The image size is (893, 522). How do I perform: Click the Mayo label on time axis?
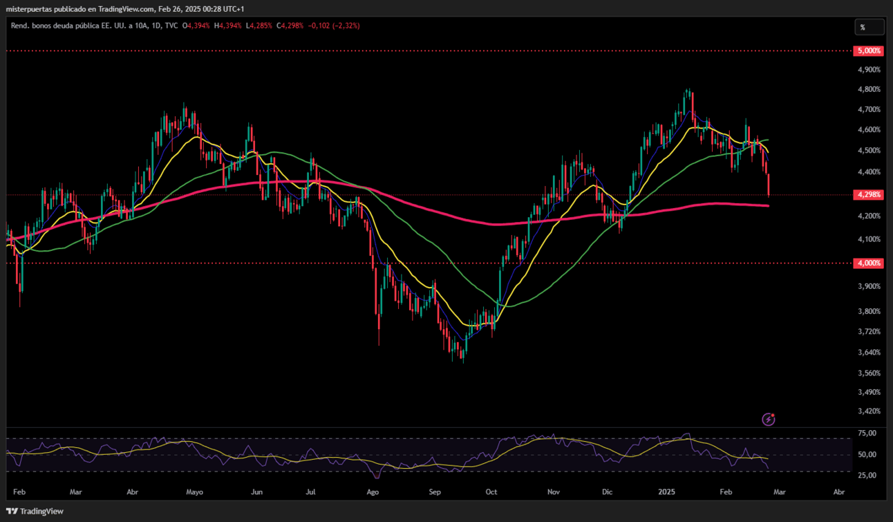[x=195, y=493]
